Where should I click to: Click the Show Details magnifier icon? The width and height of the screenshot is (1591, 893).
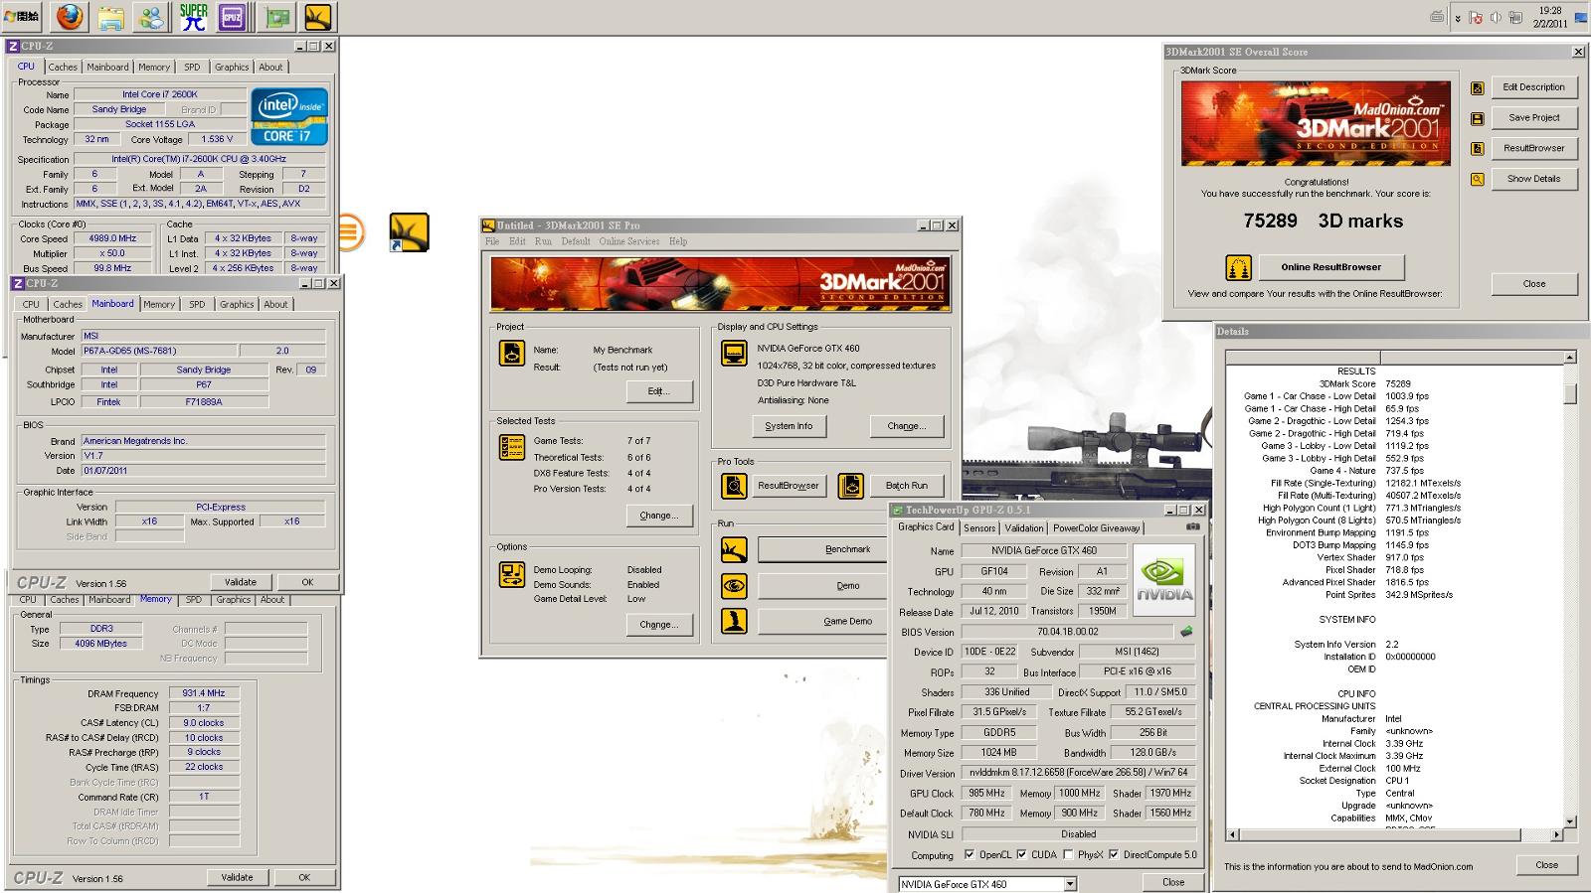[x=1478, y=180]
